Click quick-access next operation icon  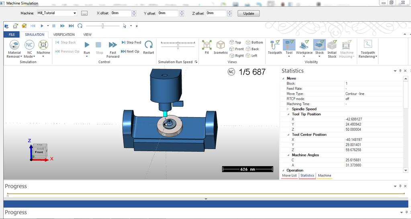71,26
